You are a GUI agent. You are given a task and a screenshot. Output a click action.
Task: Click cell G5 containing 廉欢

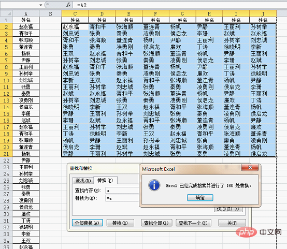click(182, 47)
